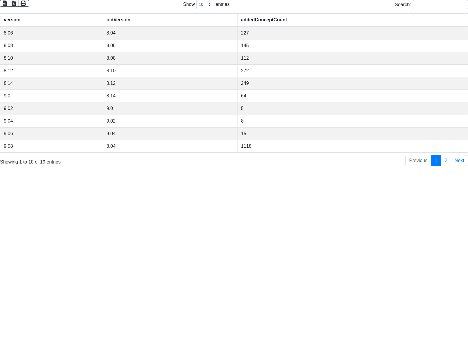Focus the Search input field
Image resolution: width=468 pixels, height=351 pixels.
(440, 5)
